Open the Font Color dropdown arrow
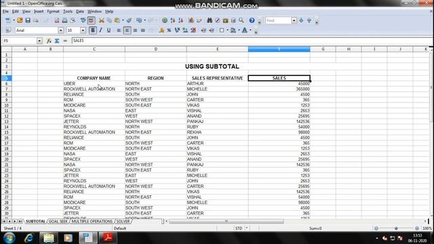The height and width of the screenshot is (244, 434). [250, 30]
